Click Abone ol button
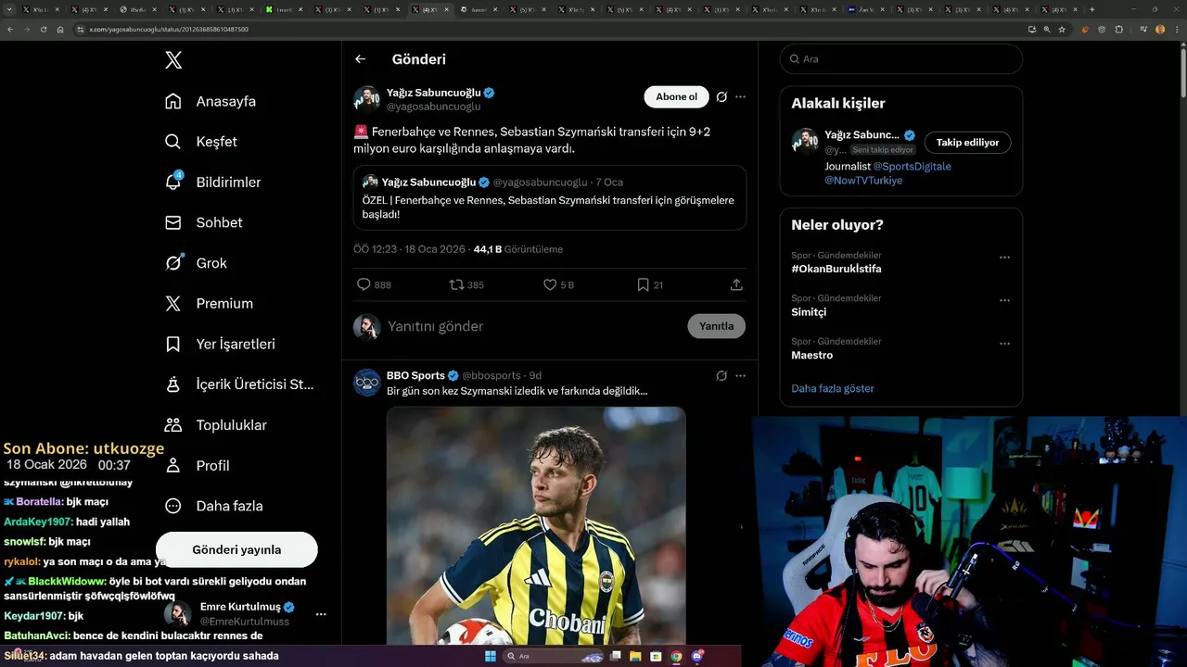 [x=676, y=96]
